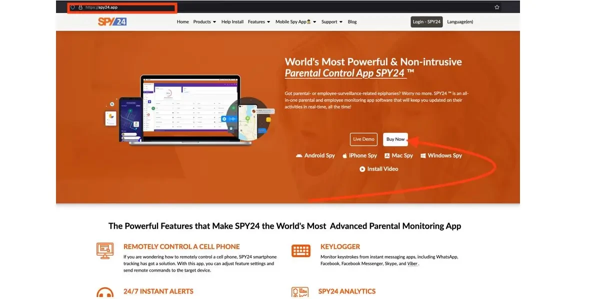Click the 'World's Most Powerful & Non-intrusive' text
The image size is (600, 299).
pos(373,62)
